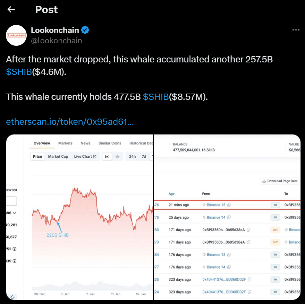This screenshot has width=305, height=304.
Task: Click the copy icon beside Binance 15
Action: tap(229, 205)
